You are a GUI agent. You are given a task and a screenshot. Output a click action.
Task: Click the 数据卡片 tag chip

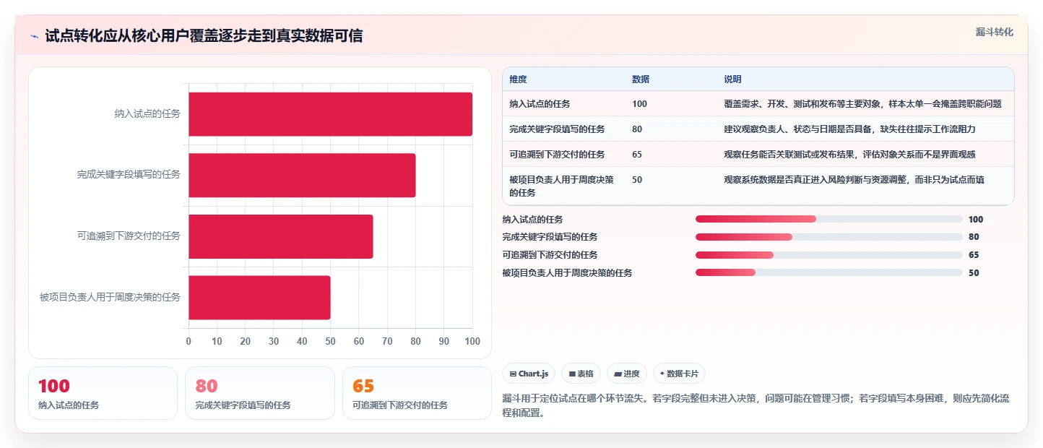(679, 374)
